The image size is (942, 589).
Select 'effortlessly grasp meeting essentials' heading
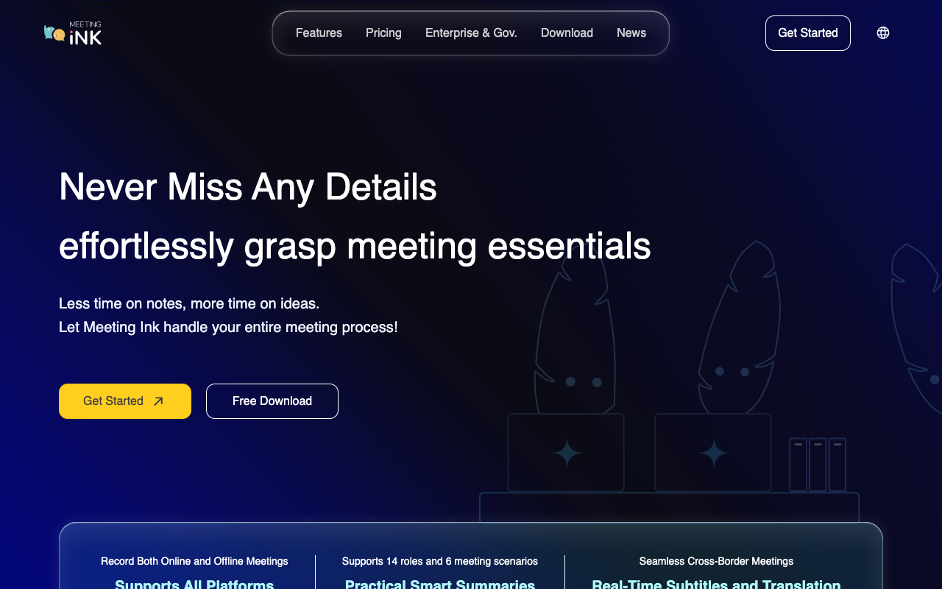[x=355, y=246]
